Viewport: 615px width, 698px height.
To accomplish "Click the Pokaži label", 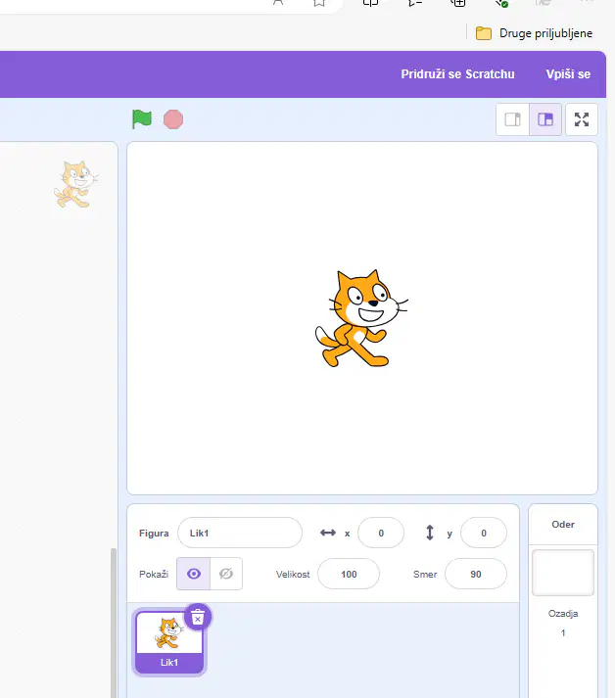I will (x=154, y=575).
